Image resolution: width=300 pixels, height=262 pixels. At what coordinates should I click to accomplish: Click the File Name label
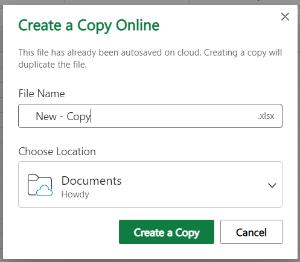(x=42, y=94)
